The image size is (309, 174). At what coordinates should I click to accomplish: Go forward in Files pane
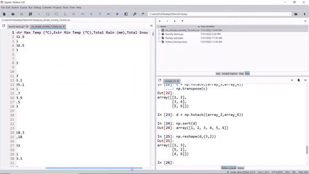pyautogui.click(x=167, y=21)
